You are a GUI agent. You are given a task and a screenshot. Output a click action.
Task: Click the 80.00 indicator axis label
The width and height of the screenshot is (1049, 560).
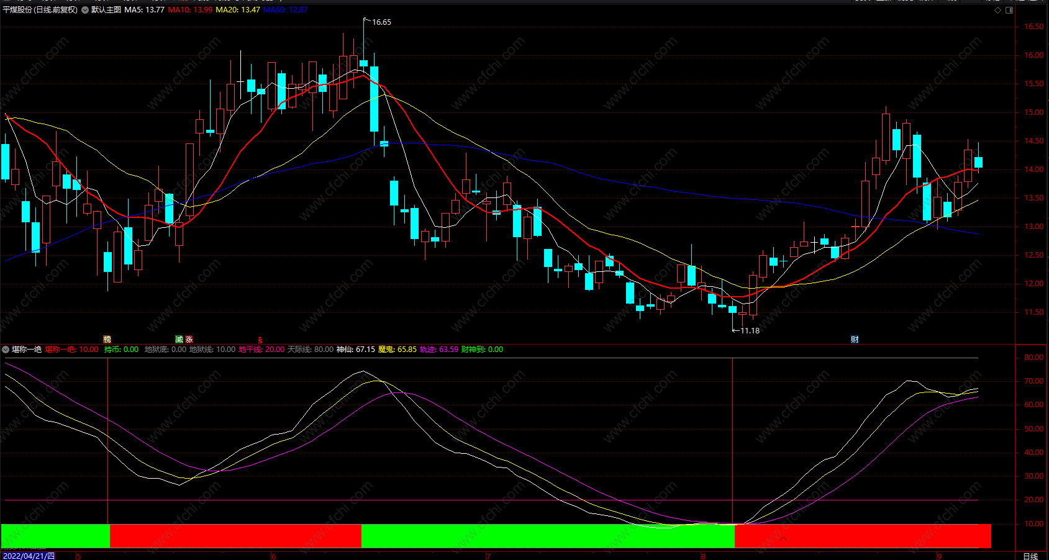[x=1034, y=358]
